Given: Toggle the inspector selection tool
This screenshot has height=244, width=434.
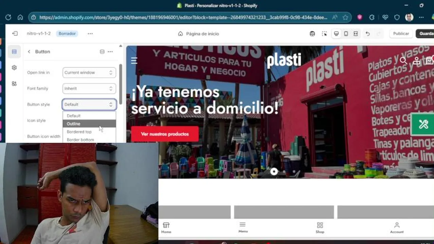Looking at the screenshot, I should (x=324, y=34).
